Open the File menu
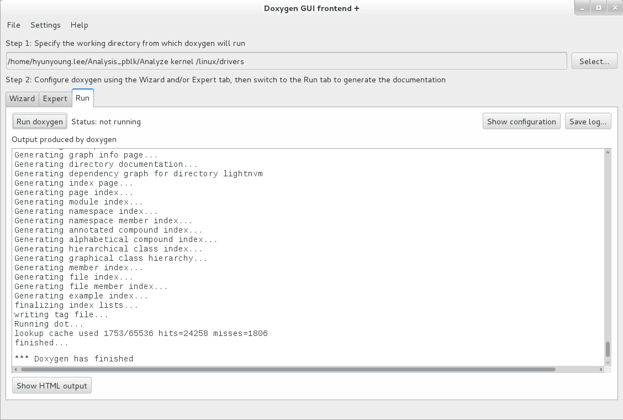Viewport: 623px width, 420px height. tap(13, 25)
